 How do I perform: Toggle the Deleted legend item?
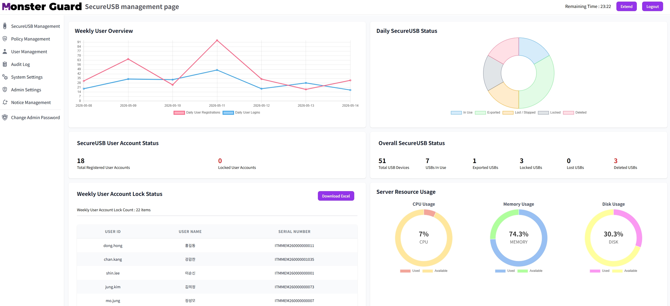(x=575, y=112)
